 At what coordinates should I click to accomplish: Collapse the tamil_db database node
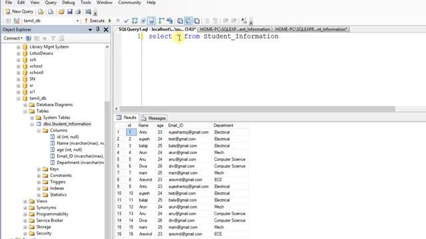(x=18, y=98)
